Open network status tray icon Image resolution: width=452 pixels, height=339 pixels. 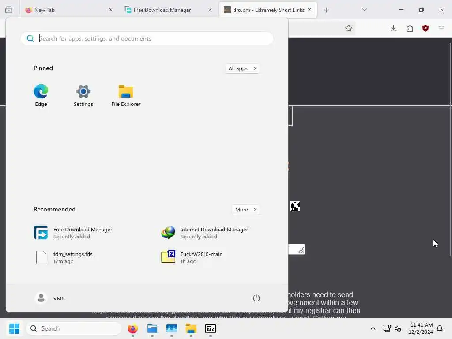[x=387, y=328]
